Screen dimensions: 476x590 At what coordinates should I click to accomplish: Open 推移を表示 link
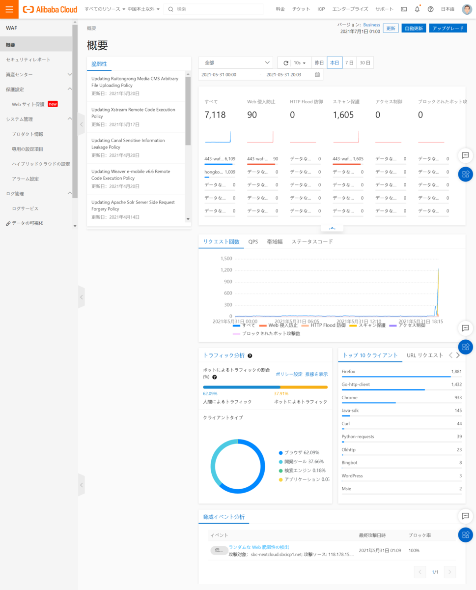click(316, 374)
